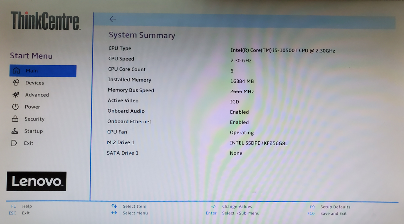Click the home icon beside Main

(x=16, y=71)
